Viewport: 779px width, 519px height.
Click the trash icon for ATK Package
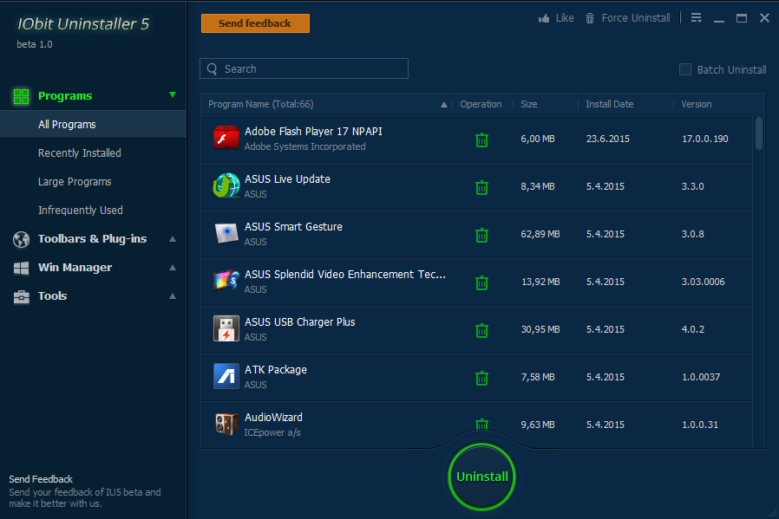coord(481,378)
